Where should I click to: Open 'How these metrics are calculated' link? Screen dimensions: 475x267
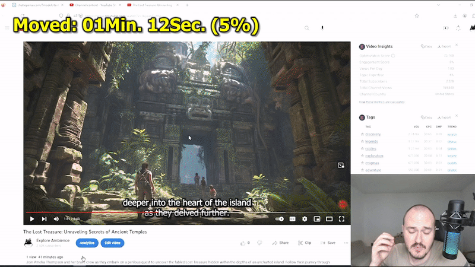[382, 102]
